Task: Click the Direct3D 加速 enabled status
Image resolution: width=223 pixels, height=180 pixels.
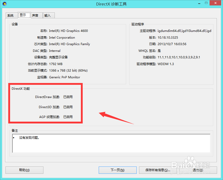Action: [68, 107]
